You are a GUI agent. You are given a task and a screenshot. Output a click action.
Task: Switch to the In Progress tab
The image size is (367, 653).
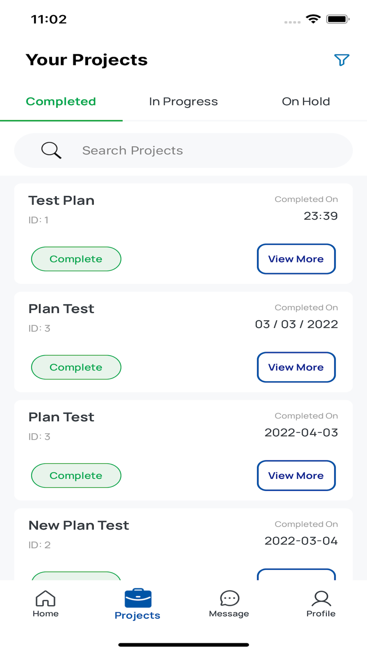click(183, 102)
